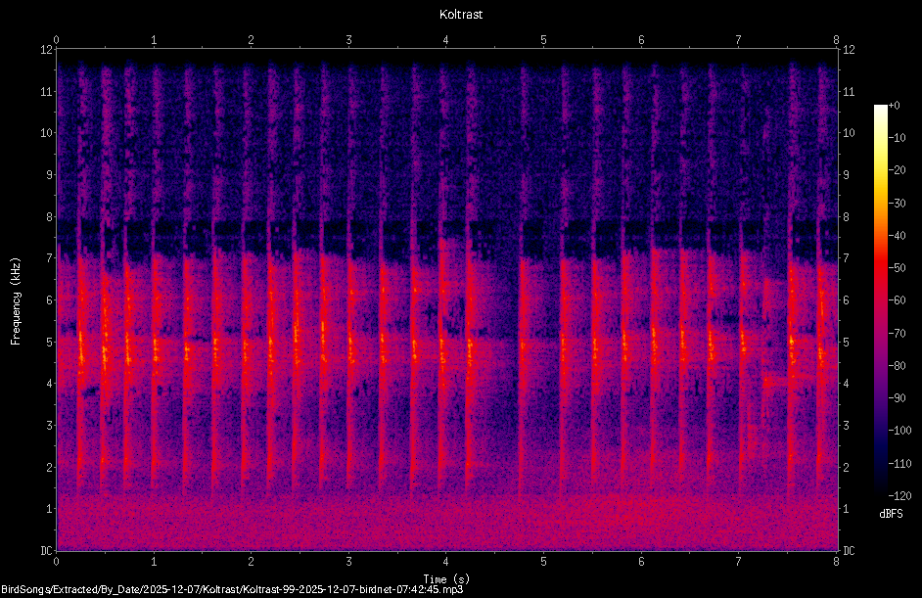Click the -120 label on color scale
Image resolution: width=922 pixels, height=598 pixels.
pos(899,495)
